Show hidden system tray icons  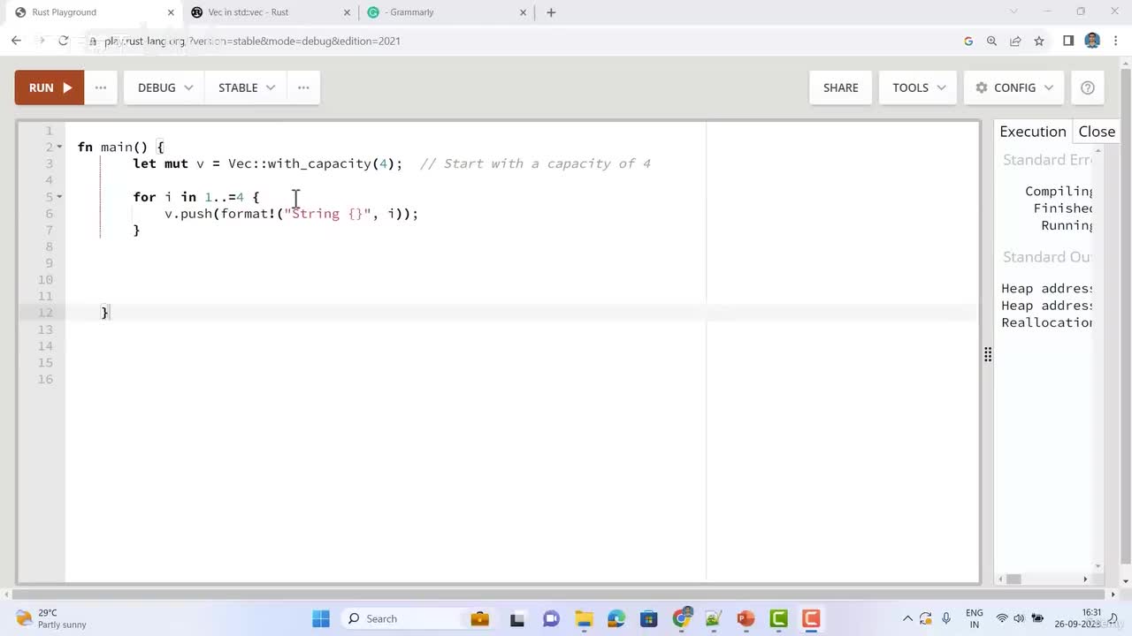coord(907,618)
